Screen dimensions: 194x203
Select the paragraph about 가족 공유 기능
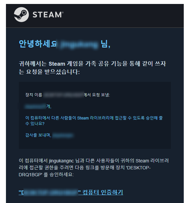[92, 68]
